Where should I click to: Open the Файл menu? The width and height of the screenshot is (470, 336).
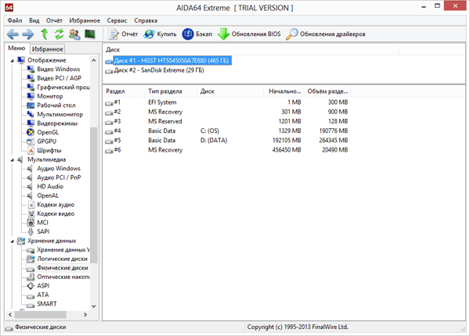point(15,20)
